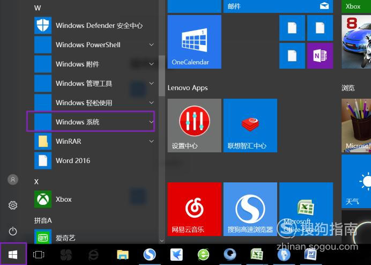Click the Lenovo Apps group heading
The width and height of the screenshot is (371, 265).
188,88
